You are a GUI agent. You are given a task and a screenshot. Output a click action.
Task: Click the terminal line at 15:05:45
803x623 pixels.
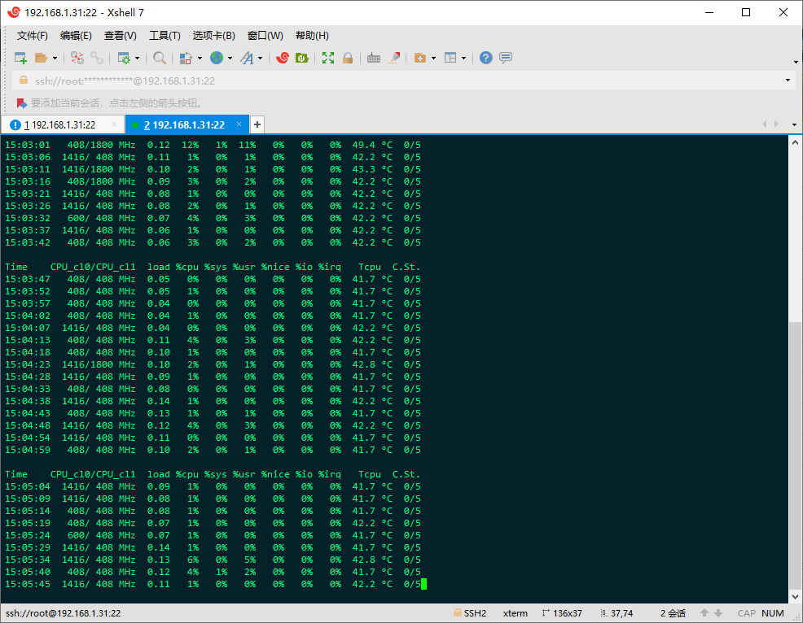[x=213, y=584]
